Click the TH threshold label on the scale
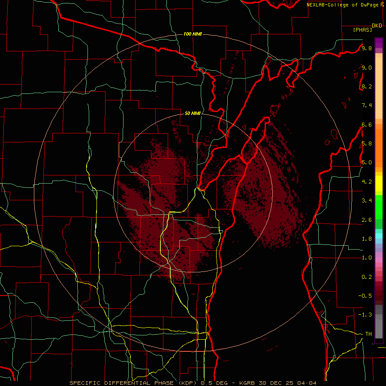This screenshot has height=386, width=386. pyautogui.click(x=368, y=334)
